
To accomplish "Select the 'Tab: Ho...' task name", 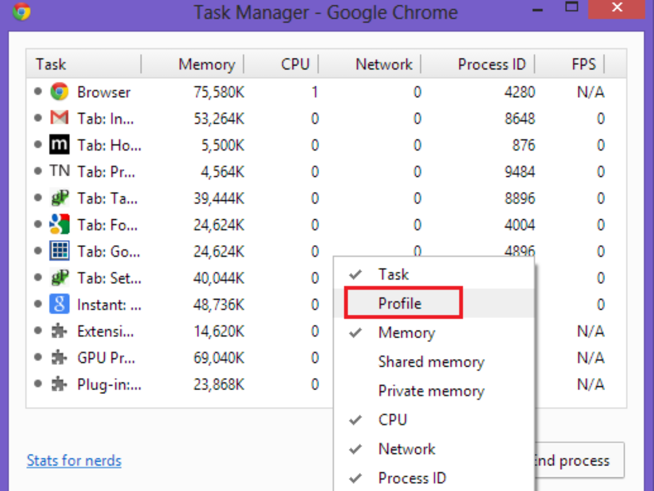I will click(109, 145).
